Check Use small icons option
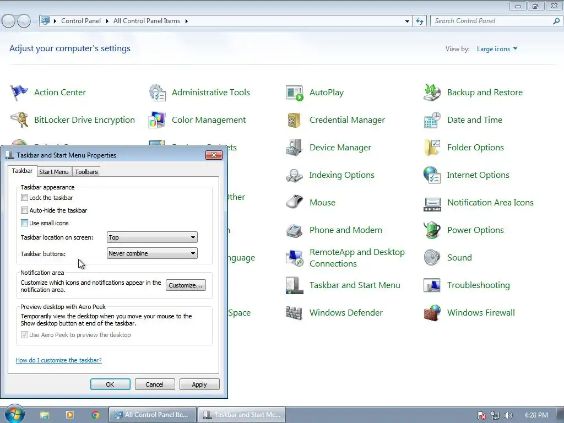564x423 pixels. pos(24,223)
